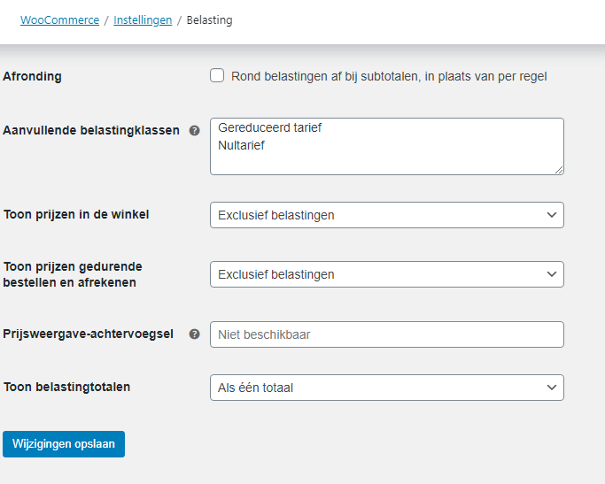
Task: Open the Instellingen breadcrumb link
Action: (x=143, y=20)
